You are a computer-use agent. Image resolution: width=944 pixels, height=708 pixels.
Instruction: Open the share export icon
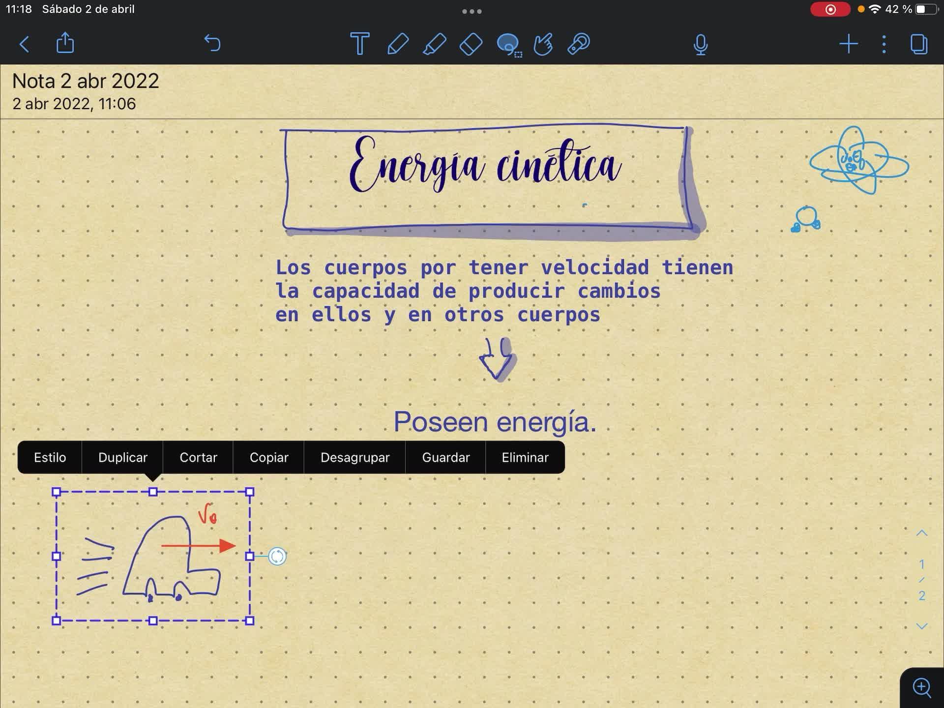pos(65,43)
